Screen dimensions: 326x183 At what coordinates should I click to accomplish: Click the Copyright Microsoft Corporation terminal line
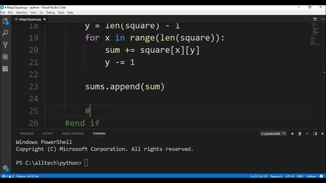104,149
